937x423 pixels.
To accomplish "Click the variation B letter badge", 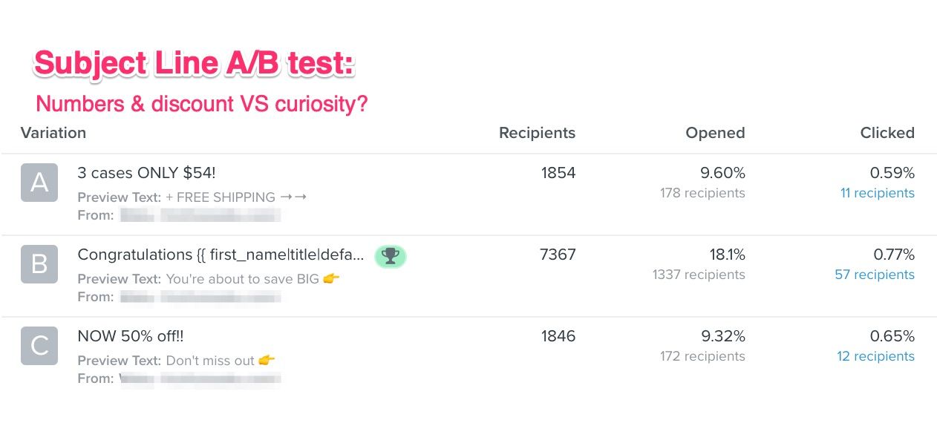I will [x=39, y=265].
